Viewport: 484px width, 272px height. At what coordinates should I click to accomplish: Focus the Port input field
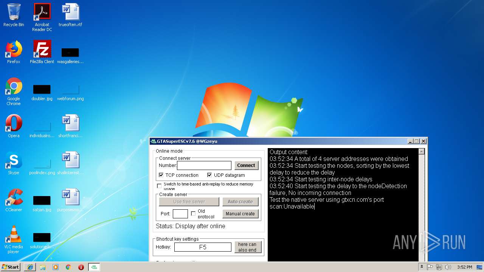coord(180,214)
